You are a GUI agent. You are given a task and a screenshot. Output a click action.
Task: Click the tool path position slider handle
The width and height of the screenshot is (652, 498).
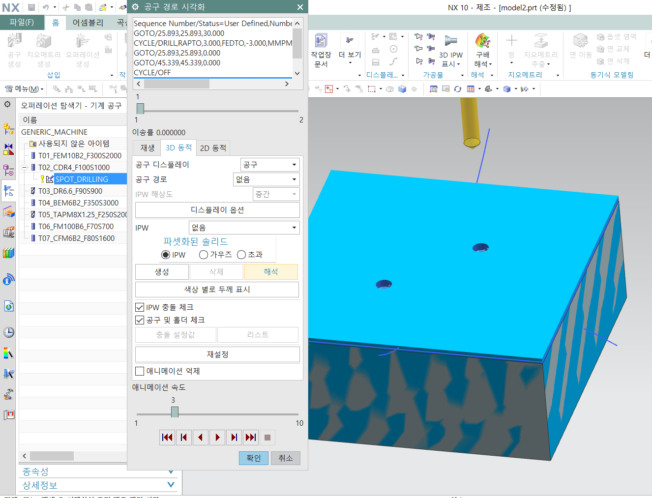coord(140,109)
